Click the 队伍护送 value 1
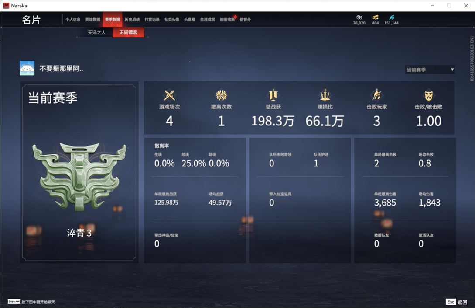The image size is (475, 308). (316, 164)
